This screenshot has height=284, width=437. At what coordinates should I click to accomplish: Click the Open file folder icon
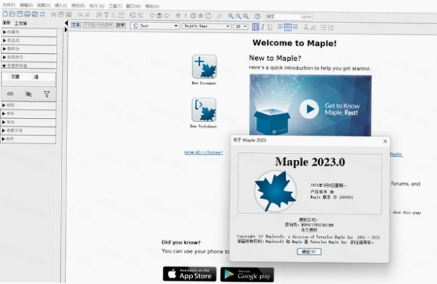pos(13,14)
